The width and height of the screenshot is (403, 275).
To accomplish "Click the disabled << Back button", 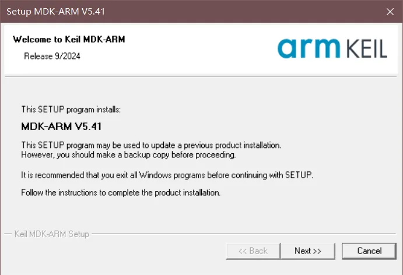I will click(253, 251).
